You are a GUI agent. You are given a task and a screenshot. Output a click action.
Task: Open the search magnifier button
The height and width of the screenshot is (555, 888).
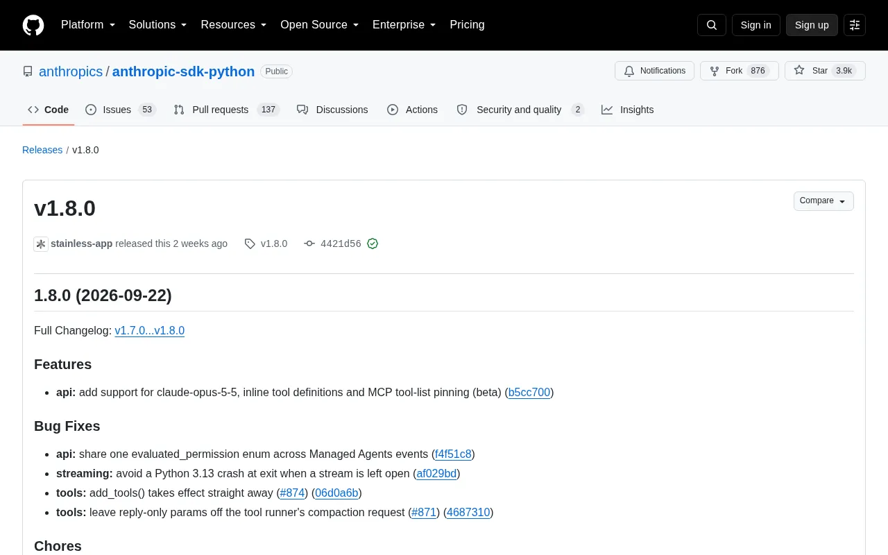point(712,25)
